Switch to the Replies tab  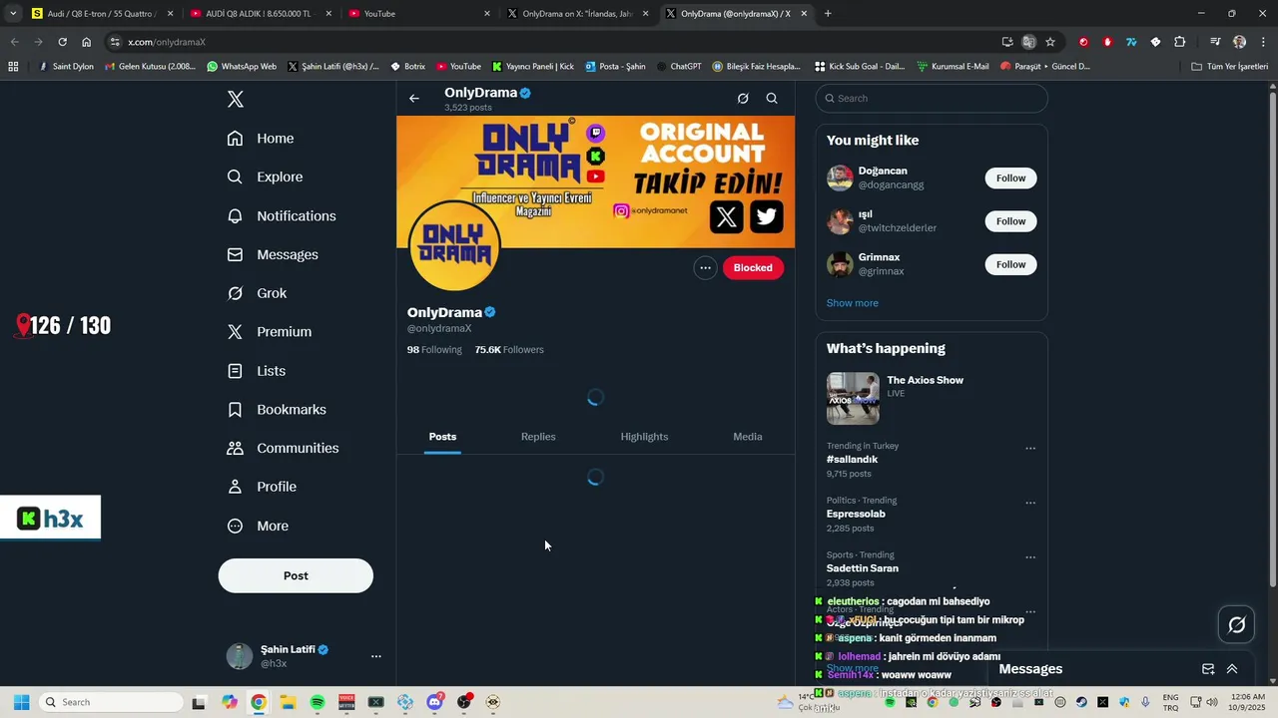point(538,437)
